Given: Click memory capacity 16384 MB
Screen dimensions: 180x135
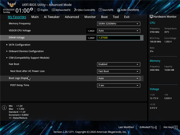Looking at the screenshot, I should [169, 70].
